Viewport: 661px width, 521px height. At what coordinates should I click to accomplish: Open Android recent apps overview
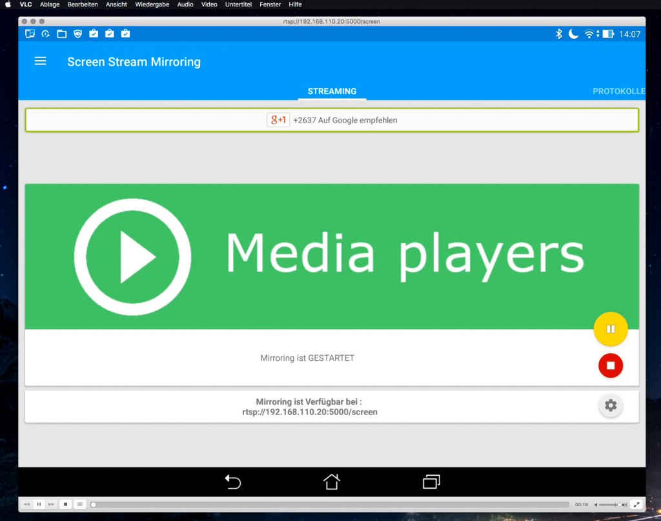[x=431, y=482]
